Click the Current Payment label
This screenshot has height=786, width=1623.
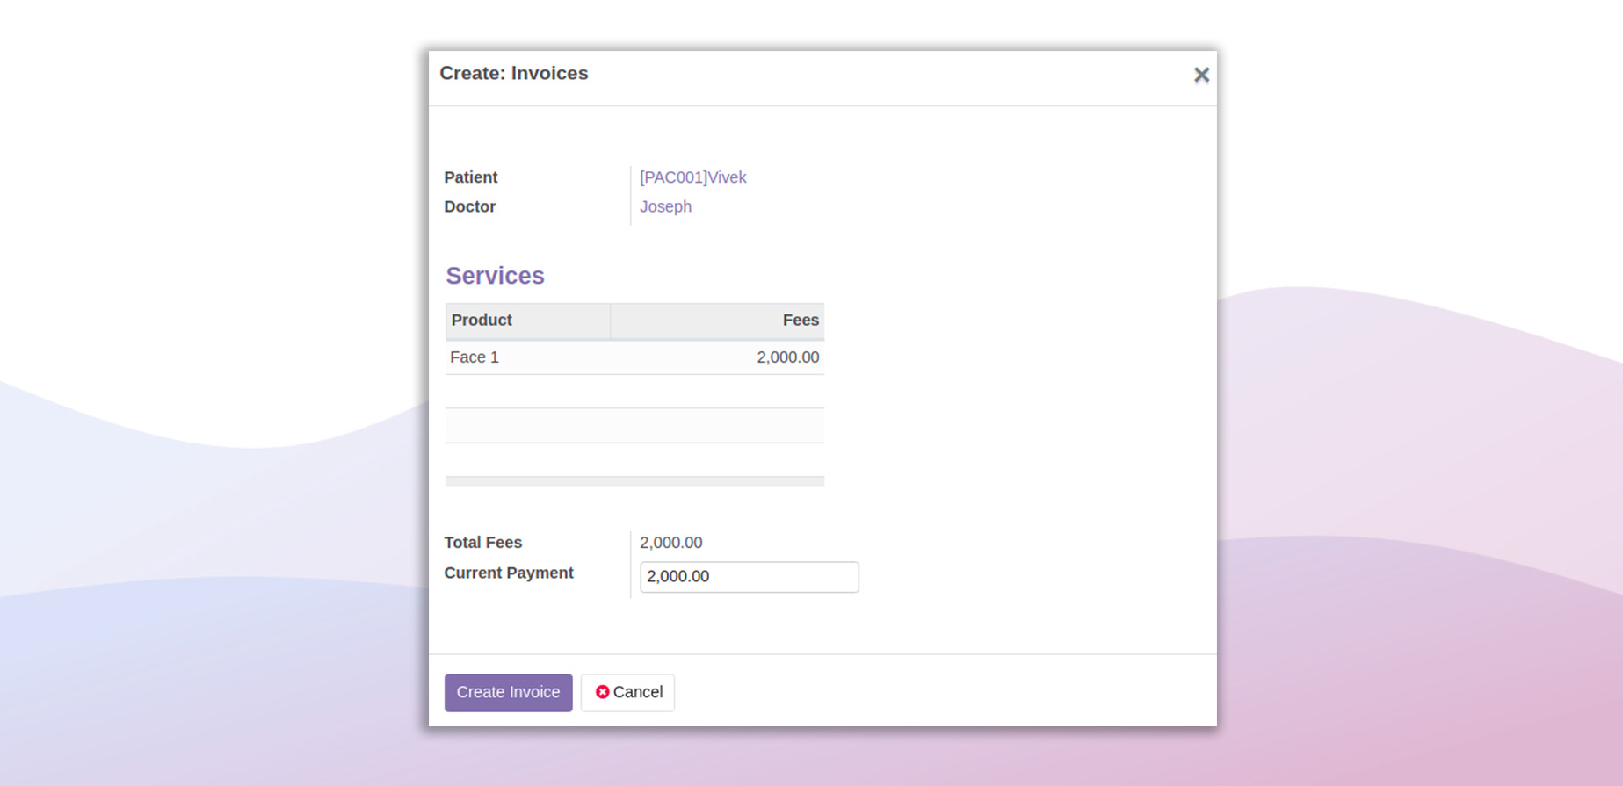pos(508,573)
